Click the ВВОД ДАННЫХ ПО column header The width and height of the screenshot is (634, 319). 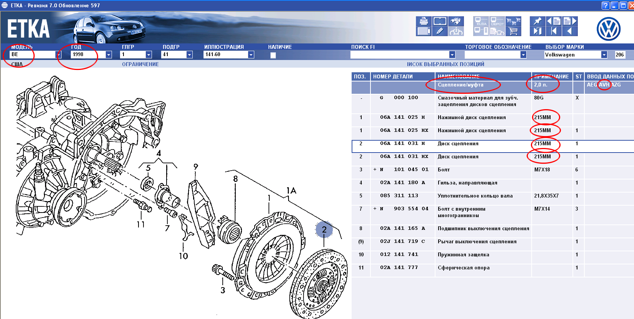[x=609, y=76]
